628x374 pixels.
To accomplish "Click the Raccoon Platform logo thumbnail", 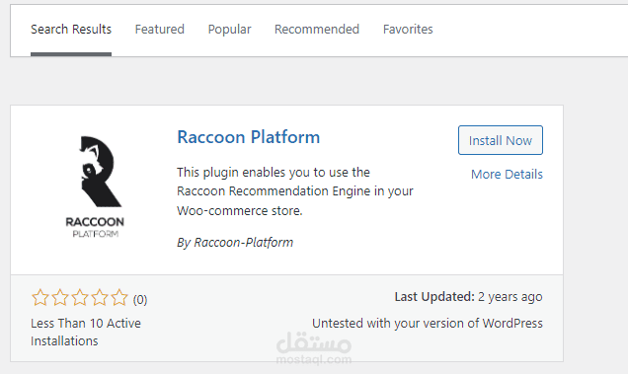I will pyautogui.click(x=95, y=187).
